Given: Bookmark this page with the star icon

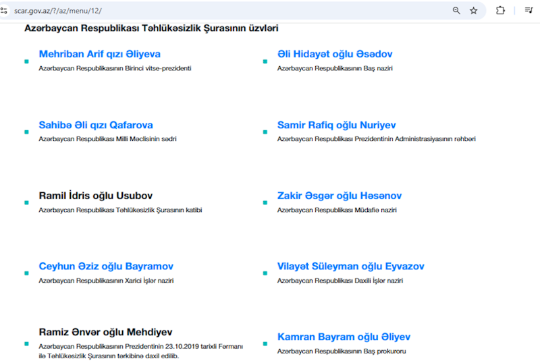Looking at the screenshot, I should [x=474, y=11].
